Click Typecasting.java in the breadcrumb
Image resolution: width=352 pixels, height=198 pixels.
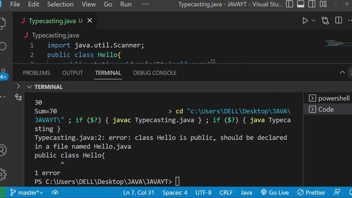pyautogui.click(x=55, y=35)
